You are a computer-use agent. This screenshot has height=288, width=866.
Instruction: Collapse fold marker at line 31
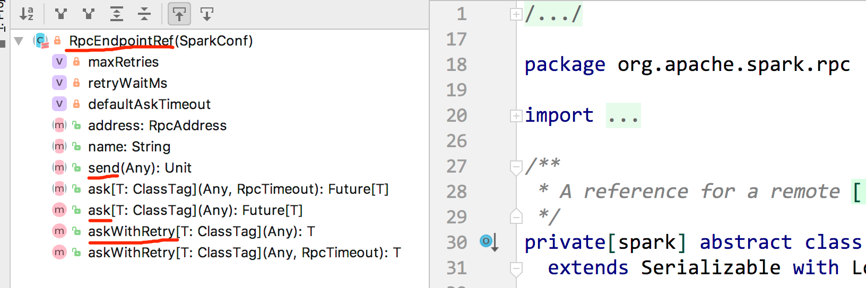point(516,269)
